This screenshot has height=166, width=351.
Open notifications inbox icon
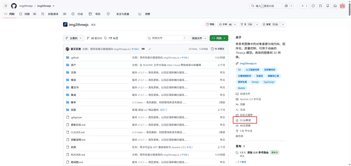(335, 6)
